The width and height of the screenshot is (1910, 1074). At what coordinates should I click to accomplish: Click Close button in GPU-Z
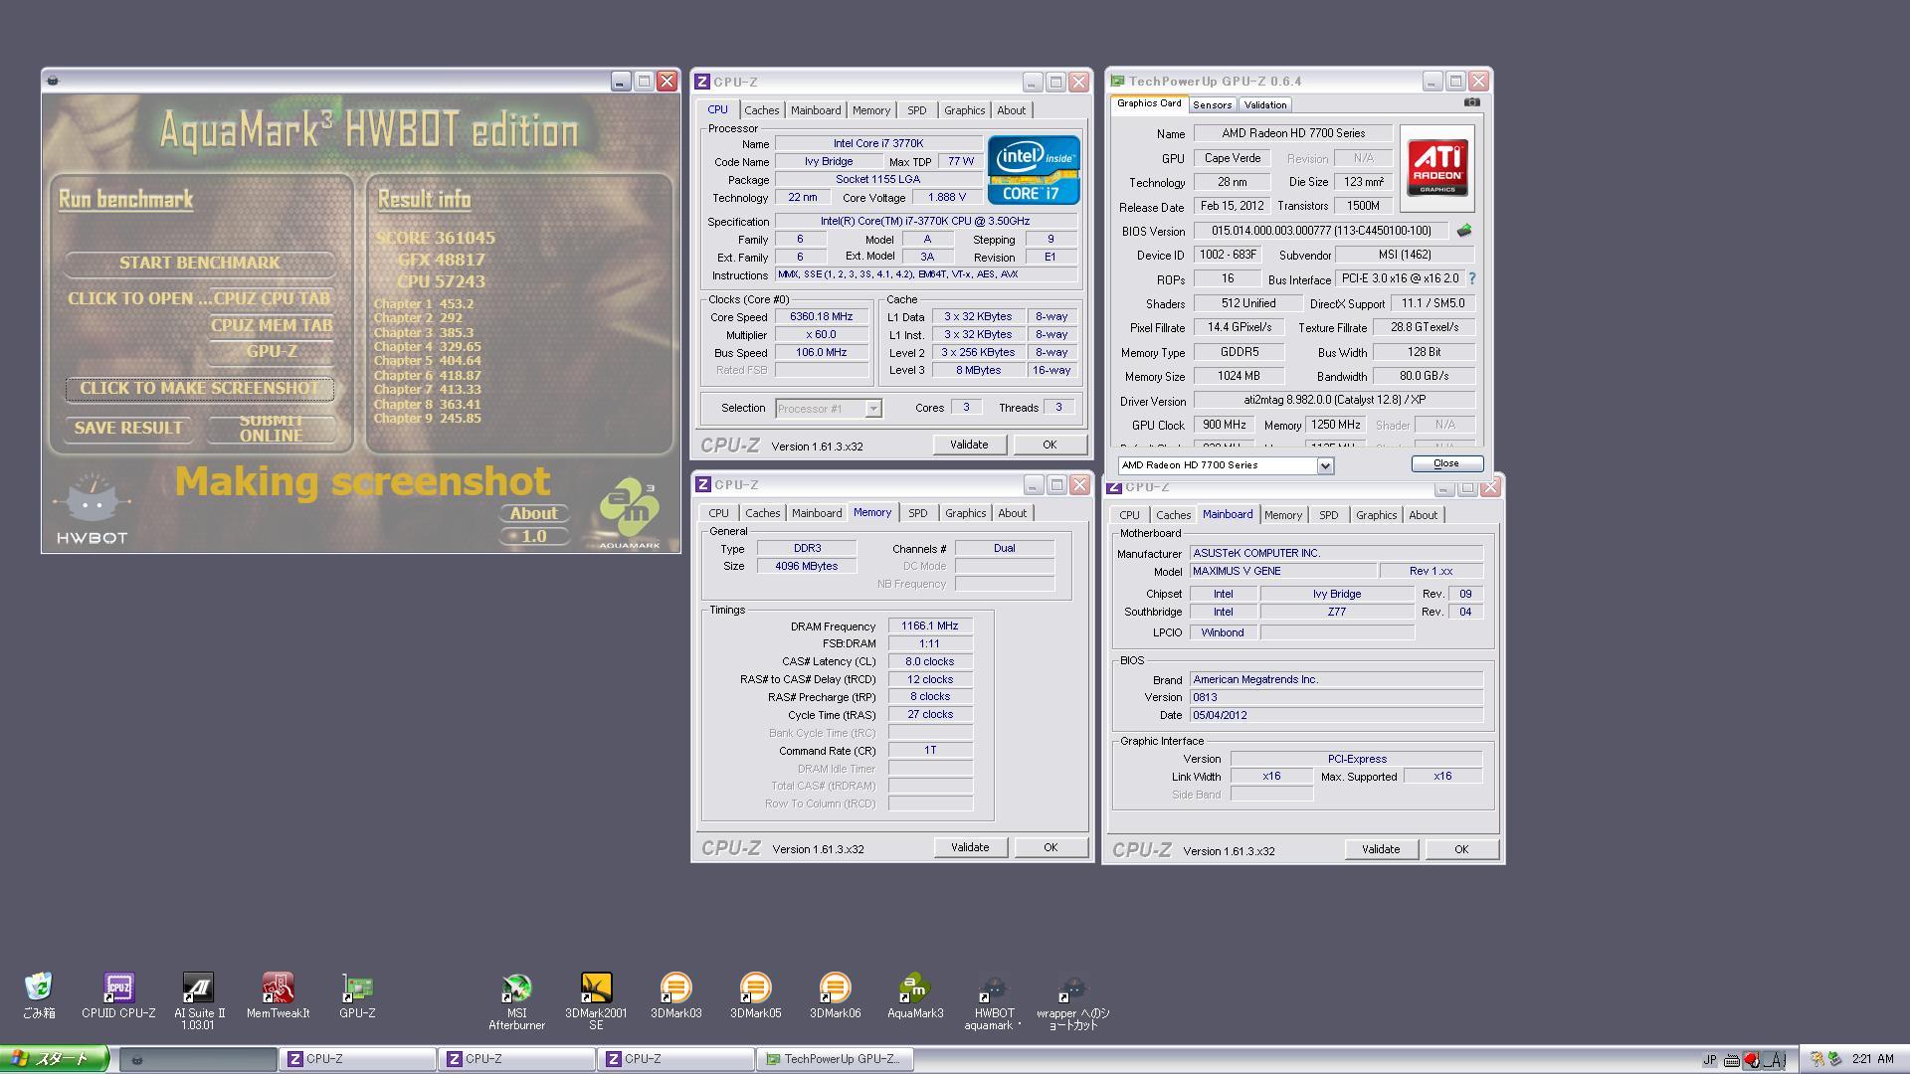[x=1446, y=464]
